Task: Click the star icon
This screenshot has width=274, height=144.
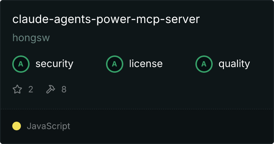Action: 17,89
